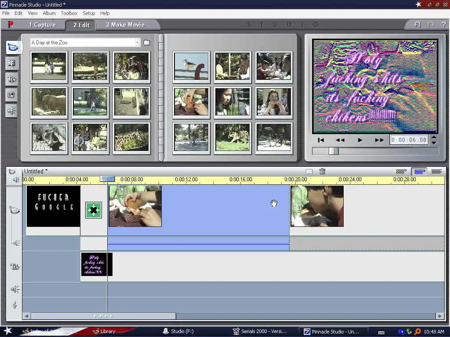
Task: Click the timeline horizontal scrollbar thumb
Action: pos(103,316)
